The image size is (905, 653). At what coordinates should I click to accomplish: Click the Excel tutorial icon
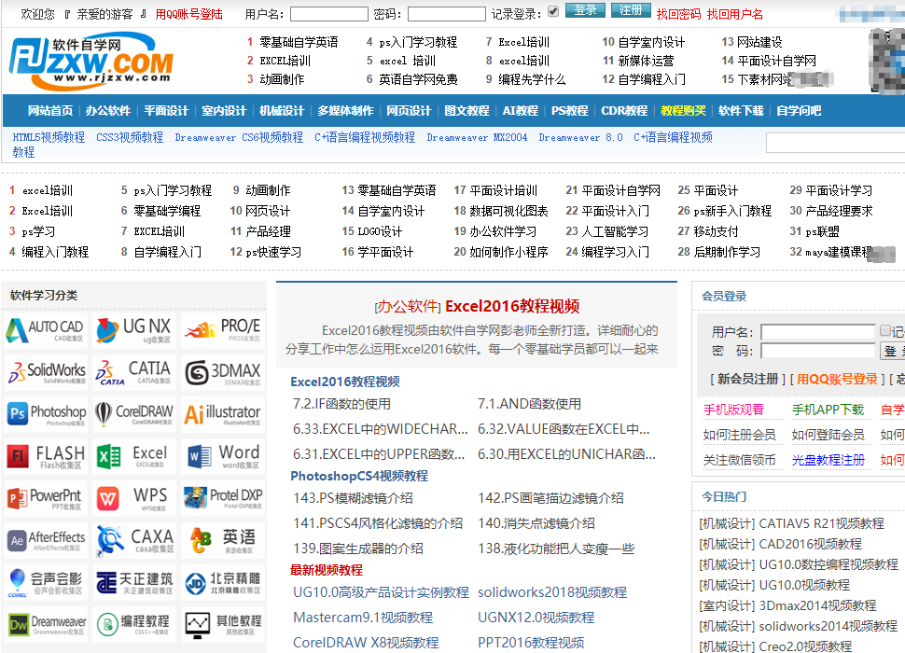coord(134,456)
